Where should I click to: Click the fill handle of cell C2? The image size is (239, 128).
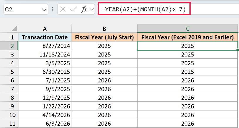pyautogui.click(x=238, y=50)
